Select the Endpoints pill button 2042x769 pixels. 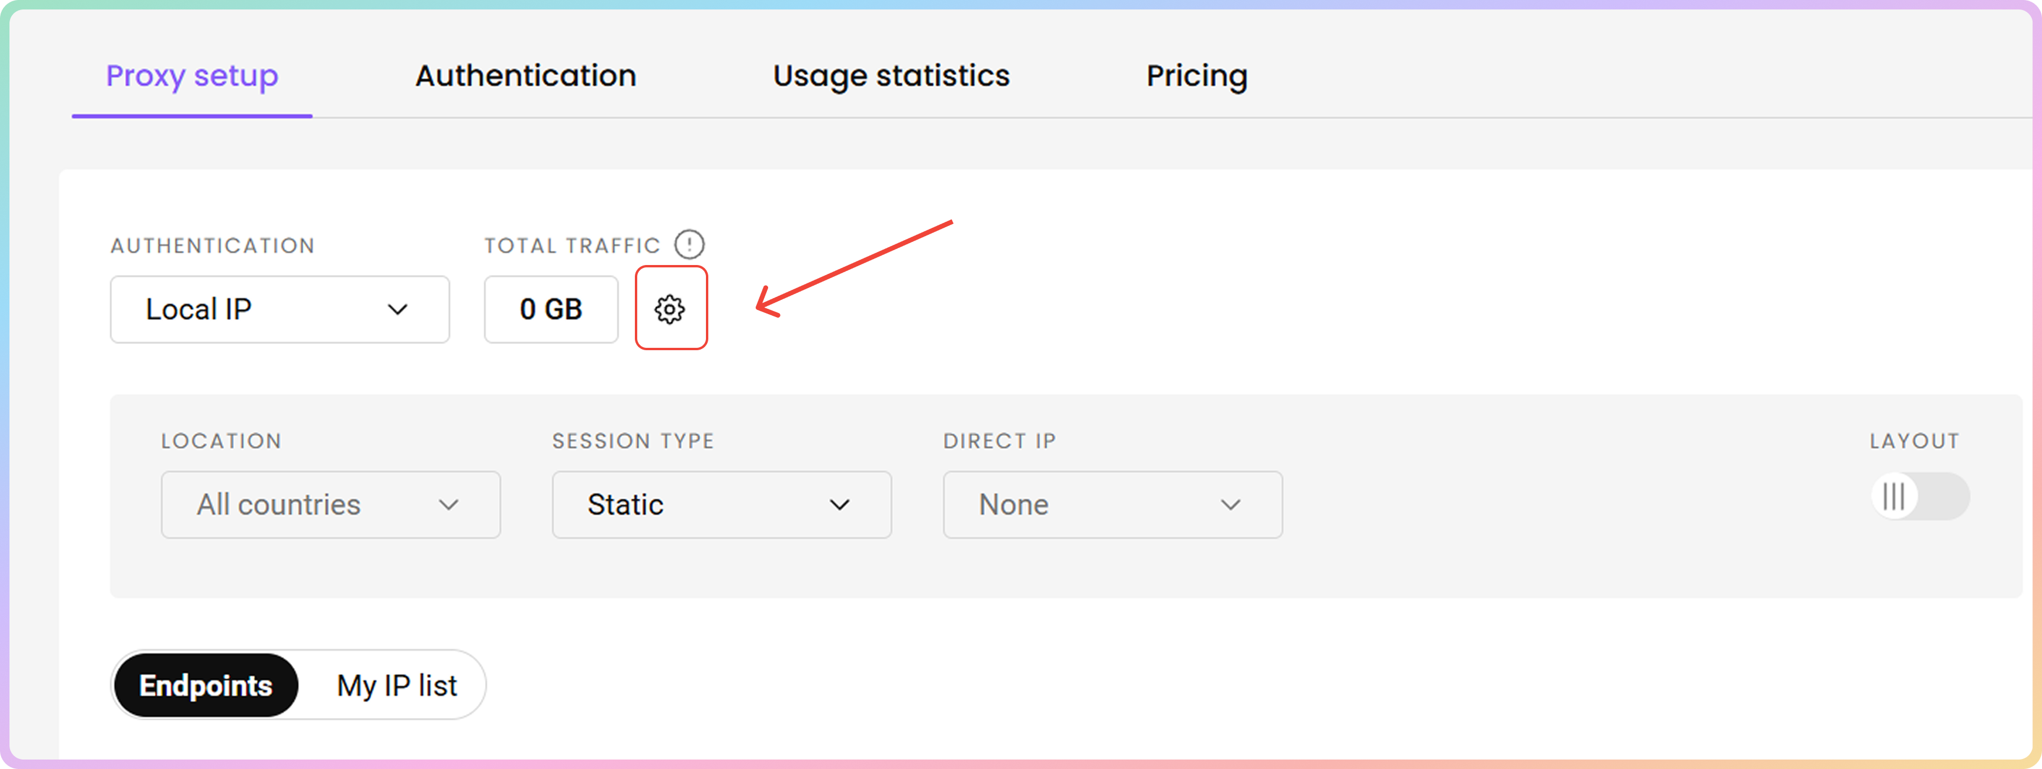[206, 685]
